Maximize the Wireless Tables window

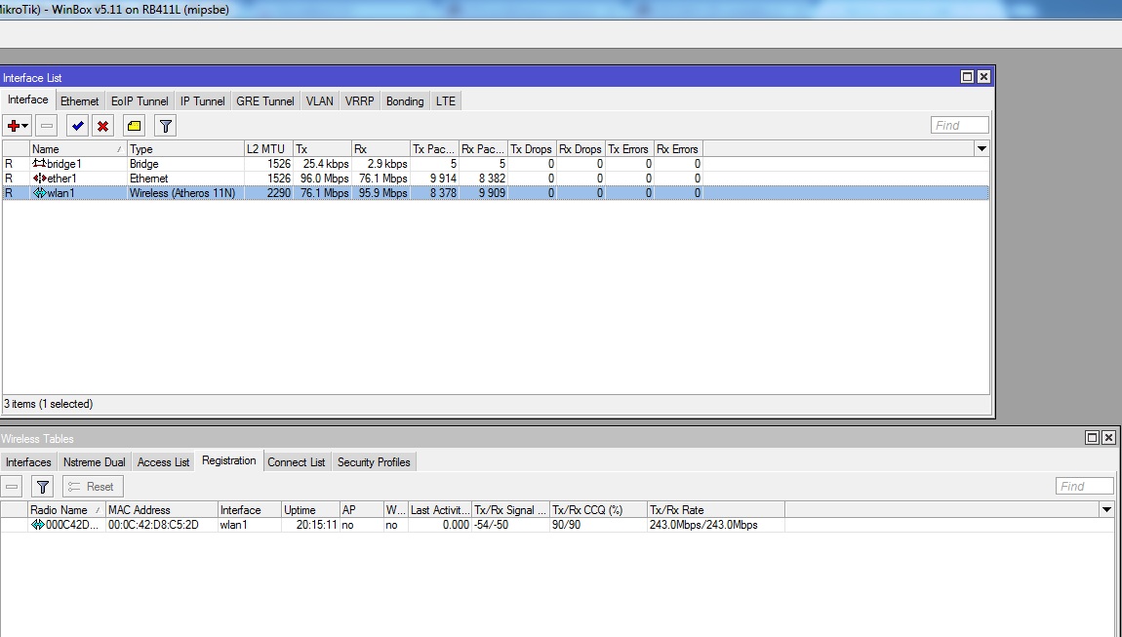click(x=1092, y=437)
